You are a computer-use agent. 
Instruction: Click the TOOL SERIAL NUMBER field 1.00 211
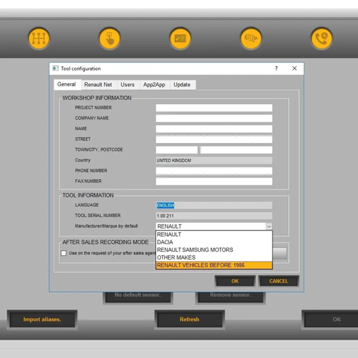[214, 216]
